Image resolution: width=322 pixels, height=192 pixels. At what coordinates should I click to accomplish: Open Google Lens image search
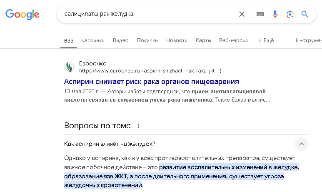(290, 14)
